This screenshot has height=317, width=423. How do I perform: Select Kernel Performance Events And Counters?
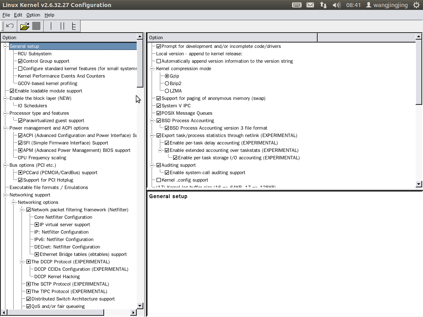(x=61, y=76)
